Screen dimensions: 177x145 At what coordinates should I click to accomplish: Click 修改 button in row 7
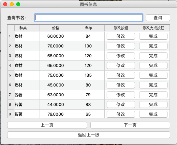[121, 95]
